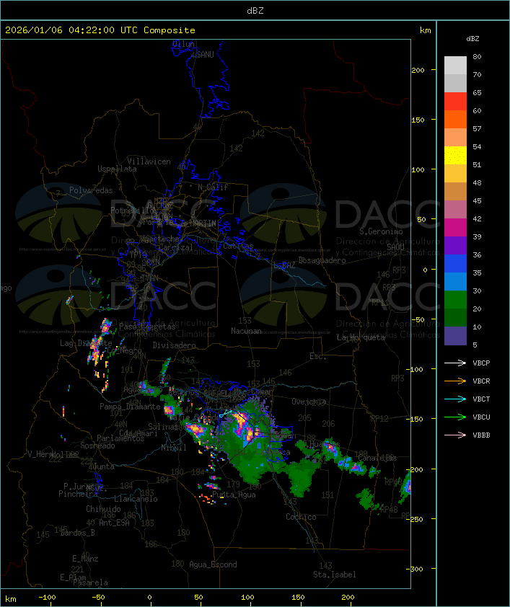The image size is (510, 607).
Task: Click the Pasarela place label
Action: (x=90, y=582)
